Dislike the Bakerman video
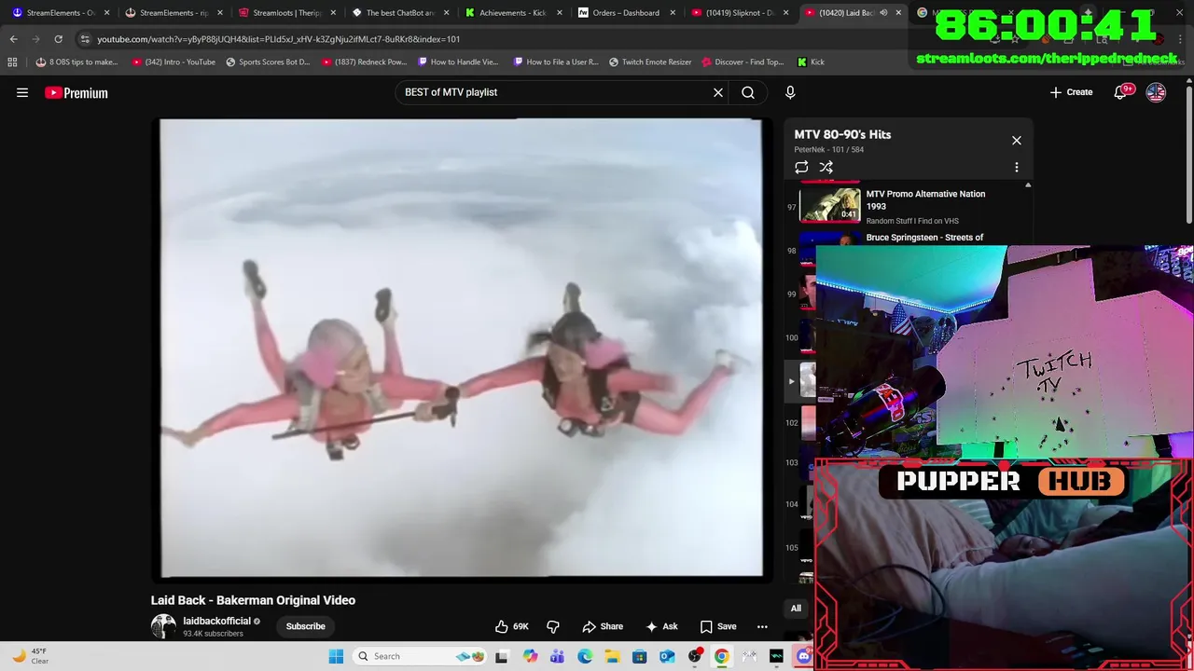 pyautogui.click(x=553, y=626)
